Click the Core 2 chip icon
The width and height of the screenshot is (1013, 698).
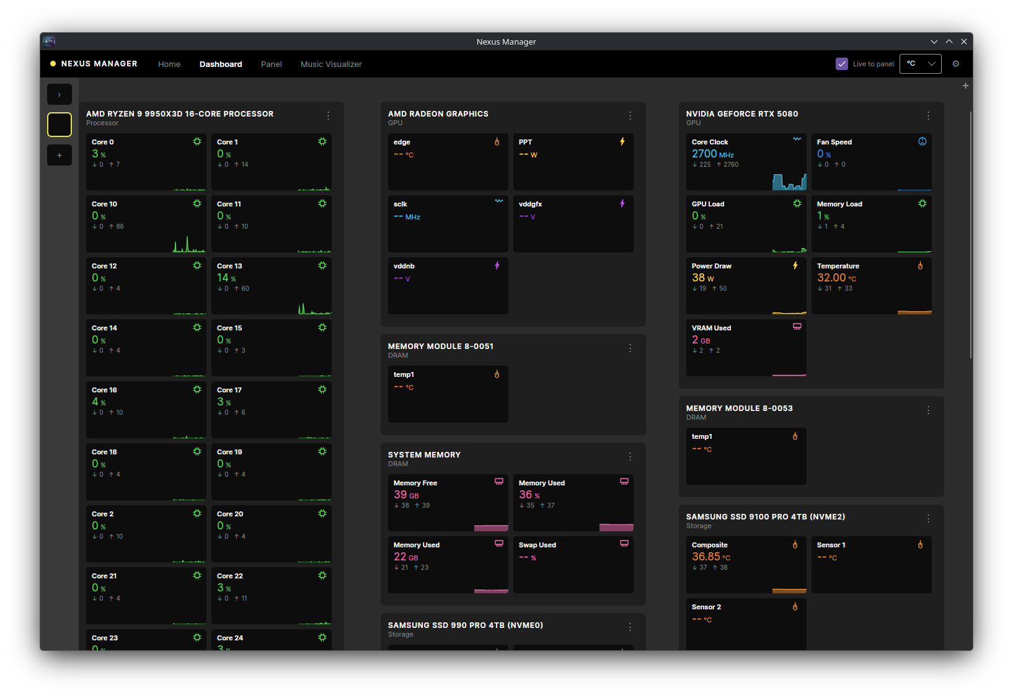pos(197,513)
